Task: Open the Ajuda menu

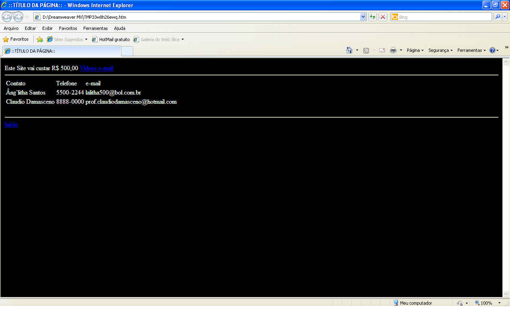Action: click(x=120, y=28)
